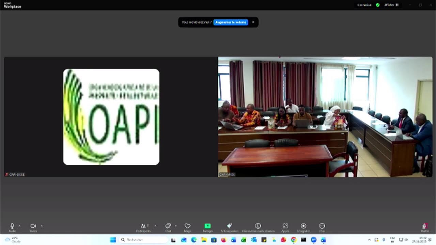Open the Plus more options menu
The width and height of the screenshot is (436, 245).
(x=322, y=227)
